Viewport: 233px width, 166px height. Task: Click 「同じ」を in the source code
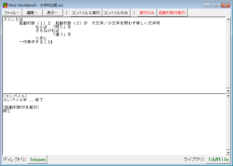pyautogui.click(x=62, y=27)
